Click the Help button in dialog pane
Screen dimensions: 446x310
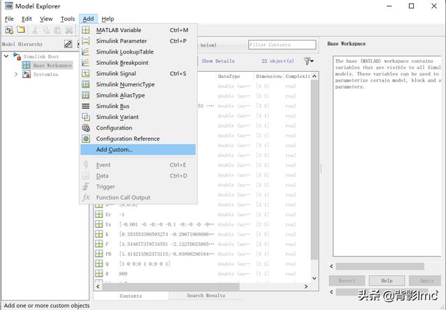(387, 281)
